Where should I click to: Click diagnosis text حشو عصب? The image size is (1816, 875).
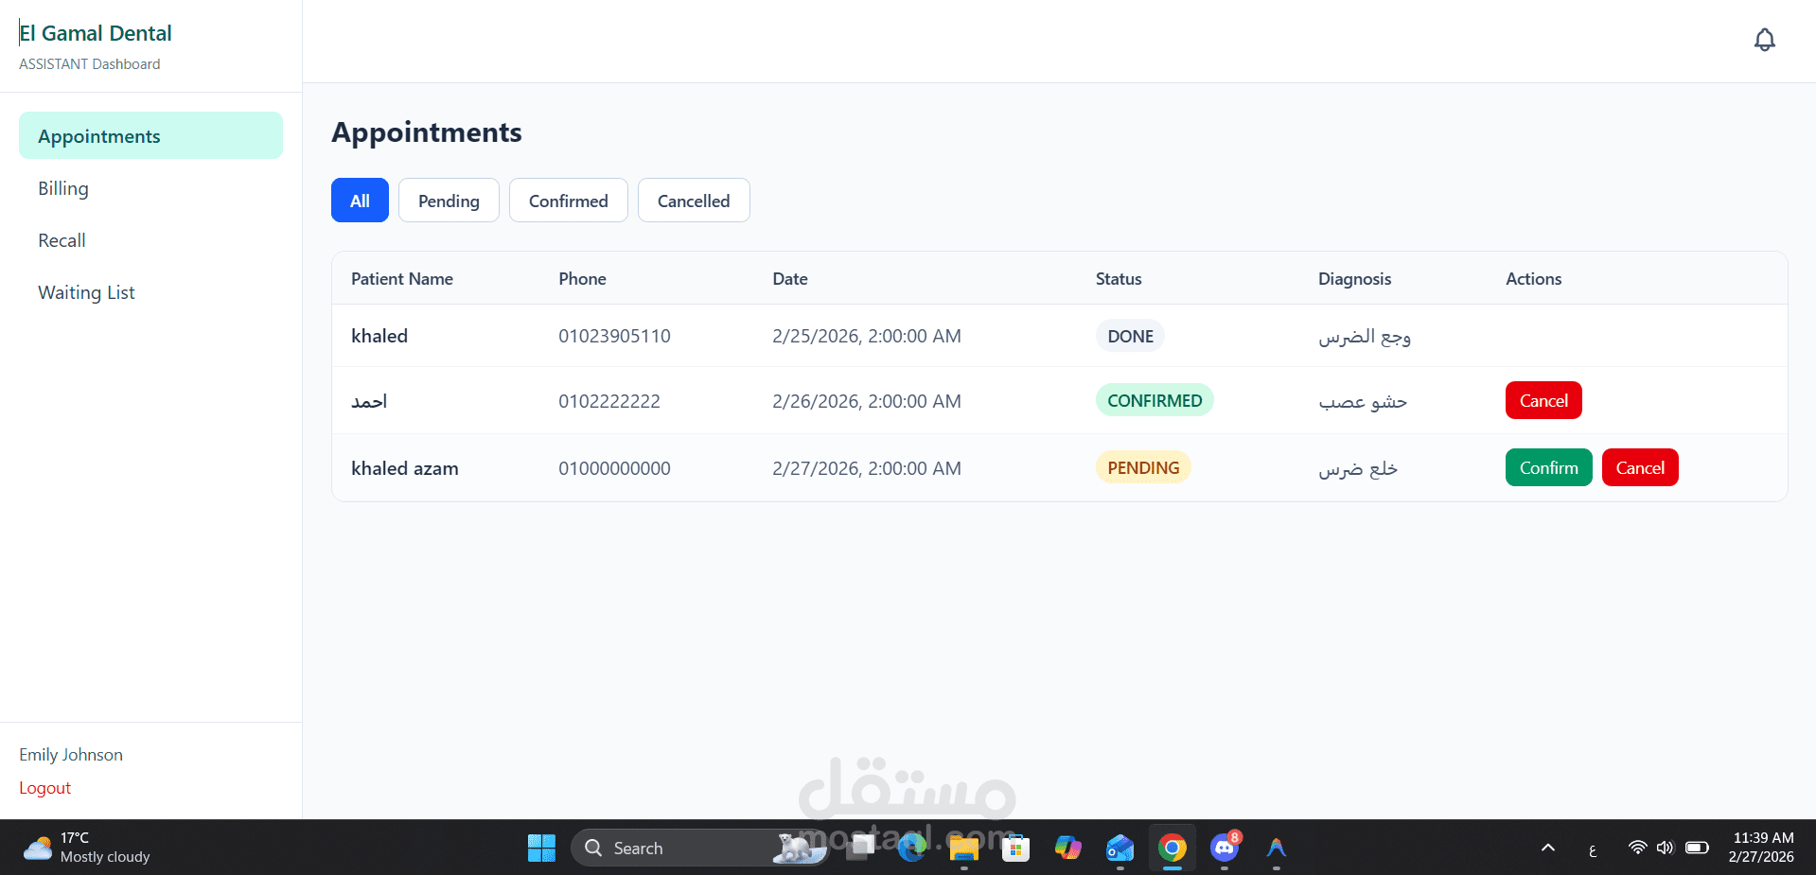coord(1363,402)
